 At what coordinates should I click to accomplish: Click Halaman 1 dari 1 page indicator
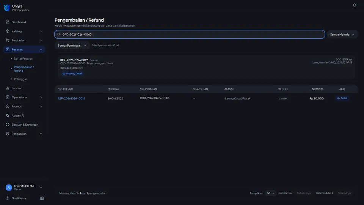324,193
